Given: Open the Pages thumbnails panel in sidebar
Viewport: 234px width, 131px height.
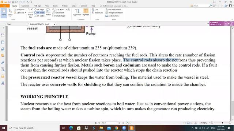Looking at the screenshot, I should click(3, 42).
